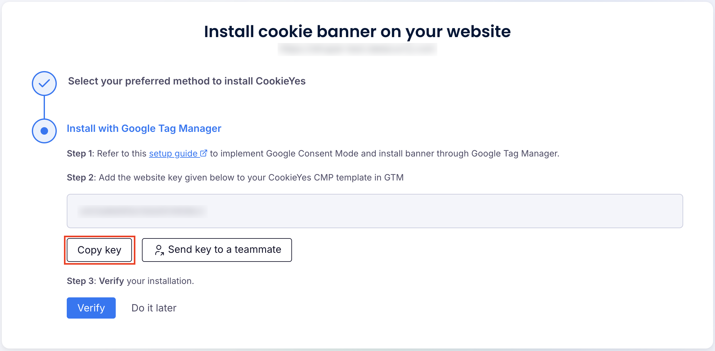
Task: Click the blue Verify button
Action: tap(91, 308)
